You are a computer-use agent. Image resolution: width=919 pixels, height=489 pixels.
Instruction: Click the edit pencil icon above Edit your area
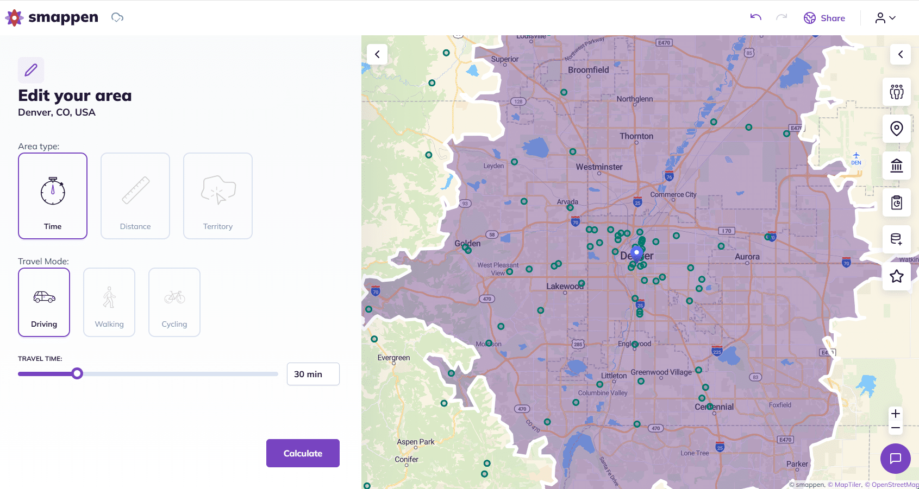(x=30, y=70)
